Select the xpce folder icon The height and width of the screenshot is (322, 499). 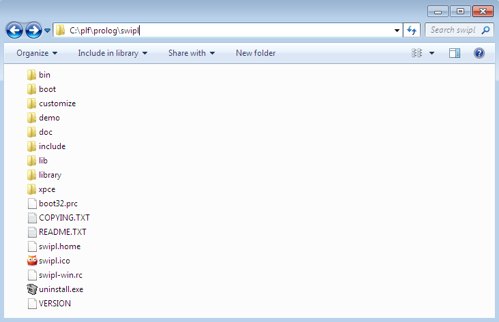pos(31,189)
